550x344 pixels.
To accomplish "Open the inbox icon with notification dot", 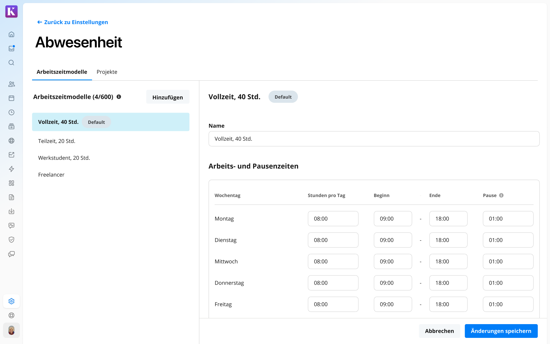I will (11, 48).
